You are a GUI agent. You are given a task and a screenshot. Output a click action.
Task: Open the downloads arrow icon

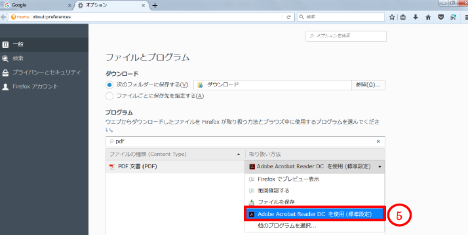tap(416, 17)
